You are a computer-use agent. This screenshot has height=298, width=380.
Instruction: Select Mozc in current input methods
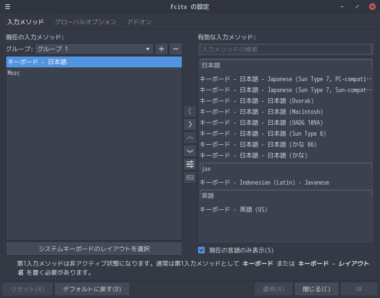point(94,73)
